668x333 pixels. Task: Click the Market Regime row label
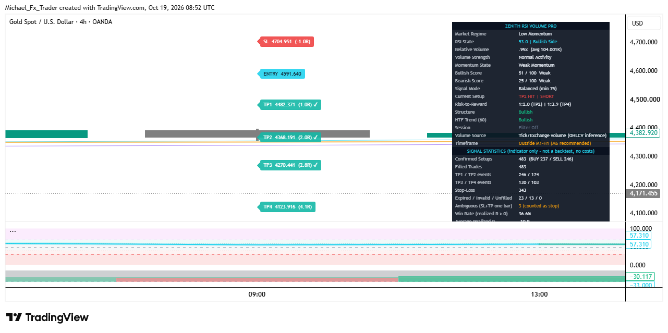470,34
